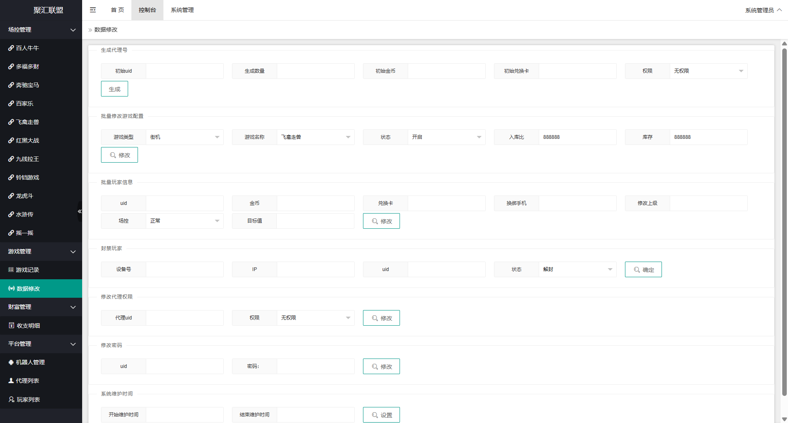
Task: Expand the 封禁玩家 状态 dropdown showing 解封
Action: (x=577, y=269)
